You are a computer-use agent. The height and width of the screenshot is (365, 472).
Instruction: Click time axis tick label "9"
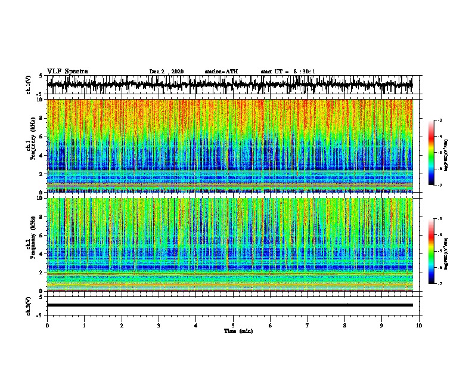point(381,326)
